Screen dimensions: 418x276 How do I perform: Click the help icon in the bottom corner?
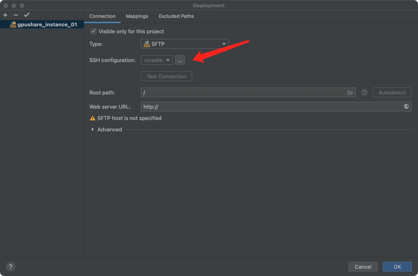(x=10, y=266)
